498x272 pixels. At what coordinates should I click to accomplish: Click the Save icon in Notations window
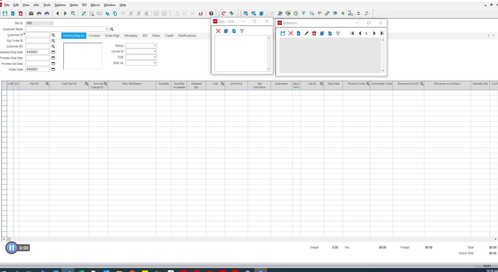[x=283, y=33]
